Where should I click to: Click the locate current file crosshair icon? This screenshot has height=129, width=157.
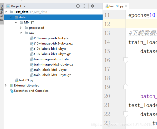tap(78, 6)
